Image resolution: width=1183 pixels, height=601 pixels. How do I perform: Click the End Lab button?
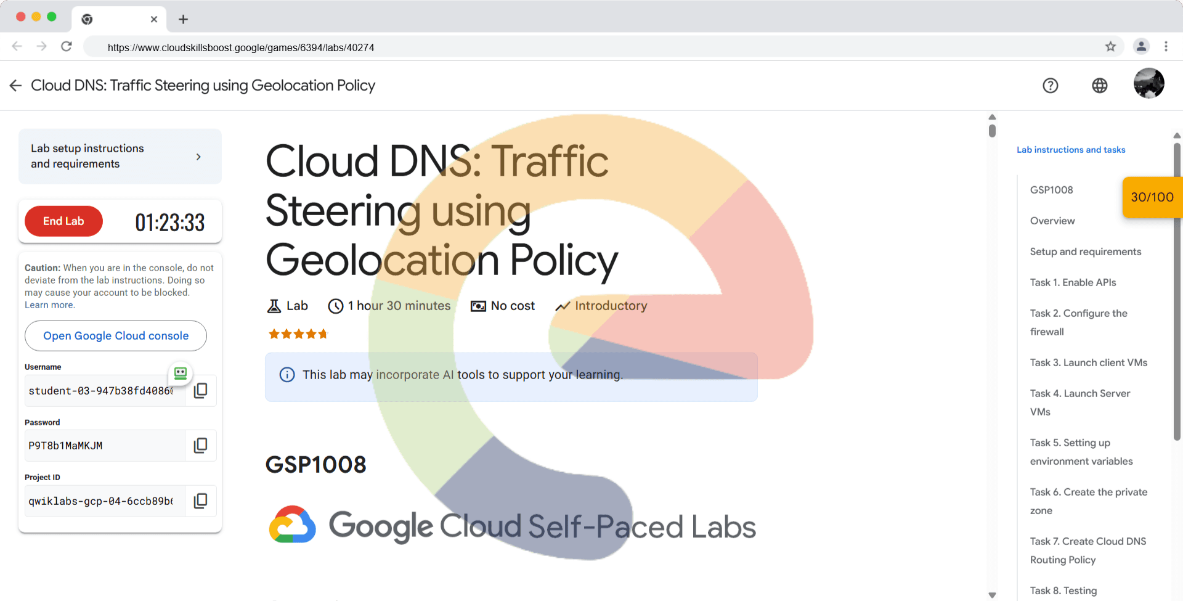(x=63, y=221)
